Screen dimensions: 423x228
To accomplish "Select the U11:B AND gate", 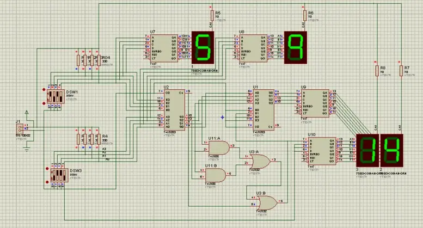I will tap(216, 175).
